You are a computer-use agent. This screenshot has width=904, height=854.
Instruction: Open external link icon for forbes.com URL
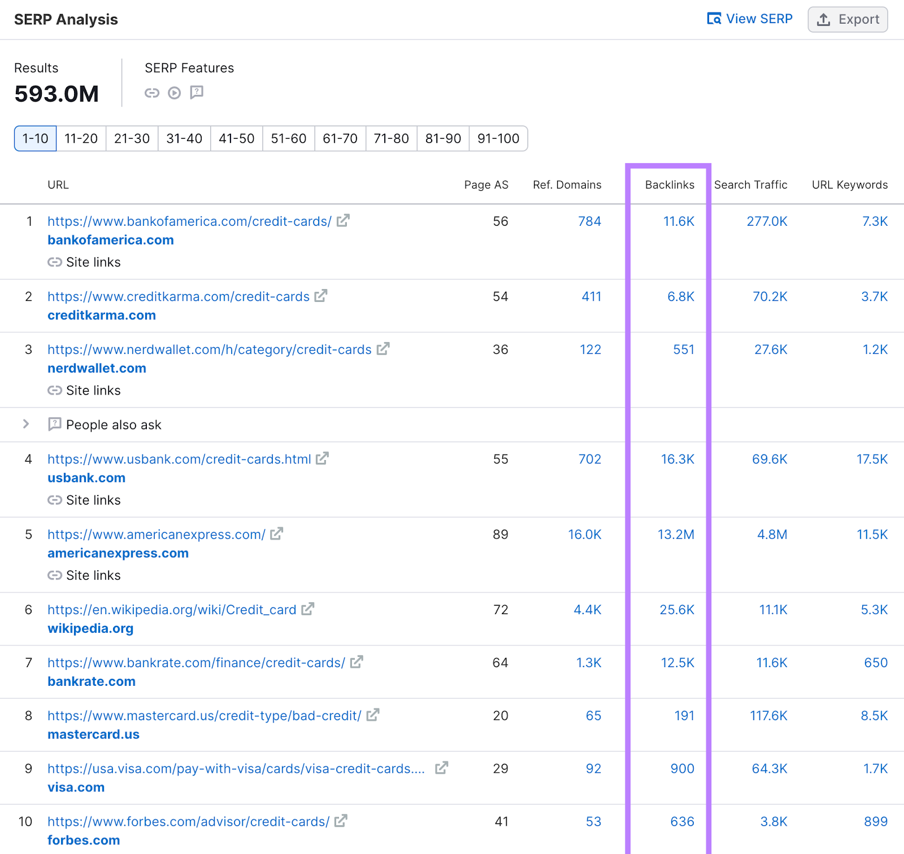pyautogui.click(x=341, y=821)
